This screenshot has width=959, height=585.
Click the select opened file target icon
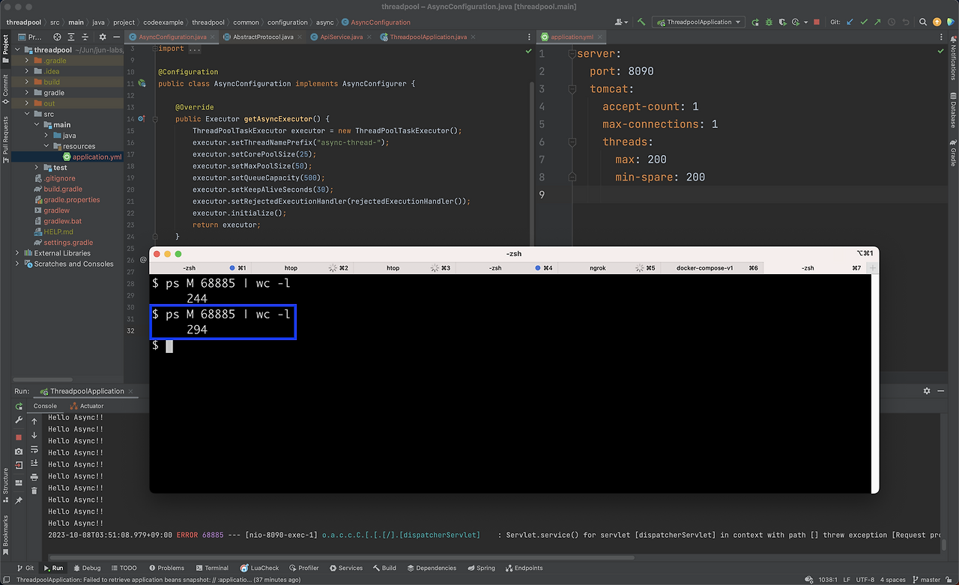tap(58, 37)
